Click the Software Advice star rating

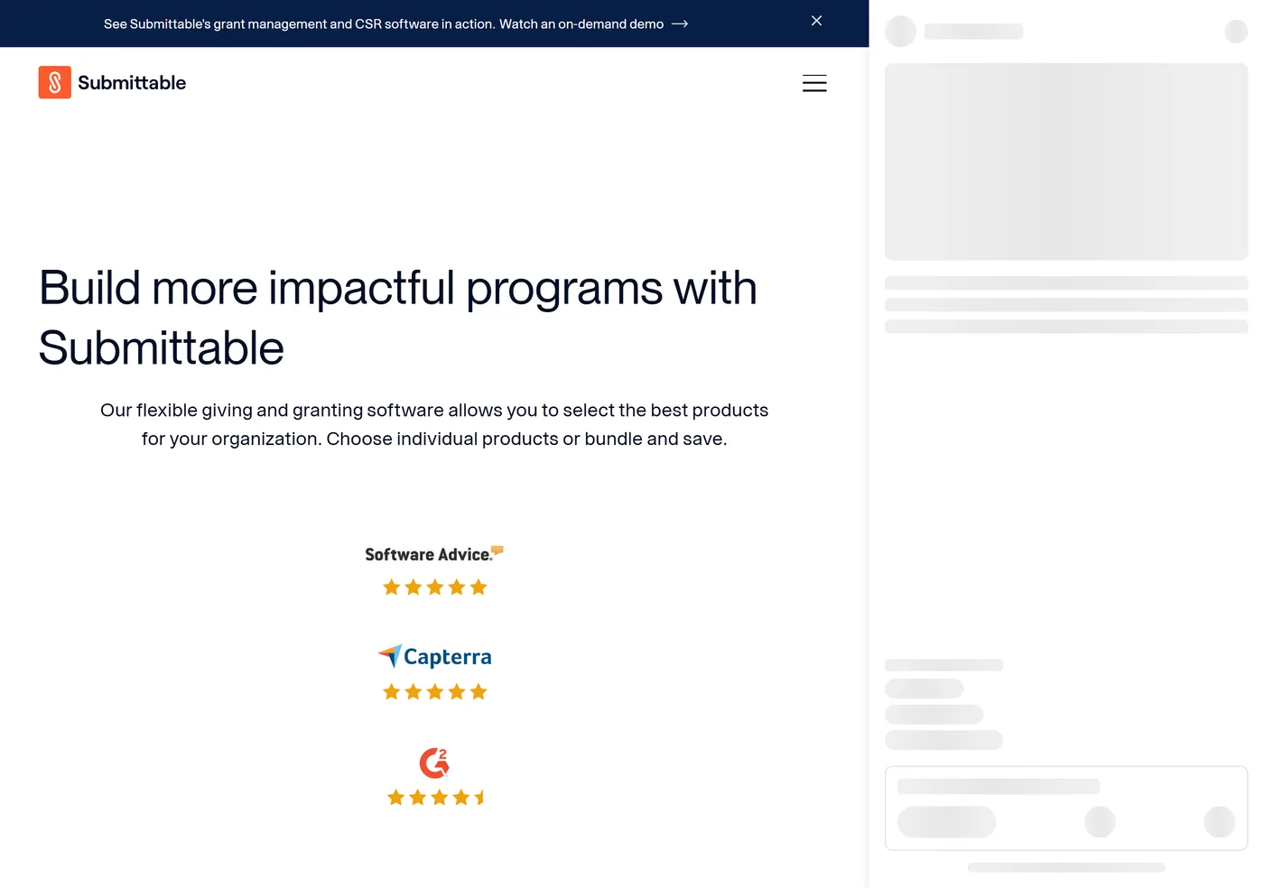434,587
